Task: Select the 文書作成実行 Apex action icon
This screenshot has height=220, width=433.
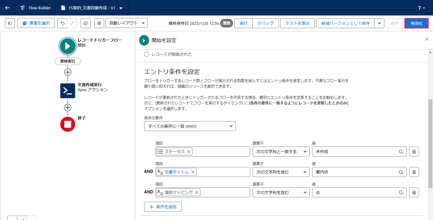Action: (68, 90)
